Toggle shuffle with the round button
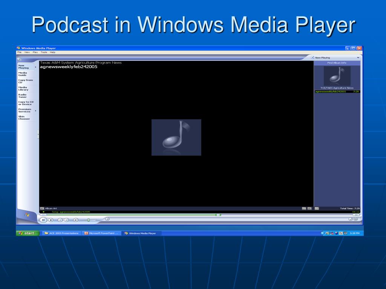This screenshot has width=386, height=289. point(107,219)
